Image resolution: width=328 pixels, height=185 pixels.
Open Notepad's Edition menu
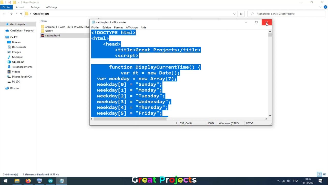tap(107, 27)
